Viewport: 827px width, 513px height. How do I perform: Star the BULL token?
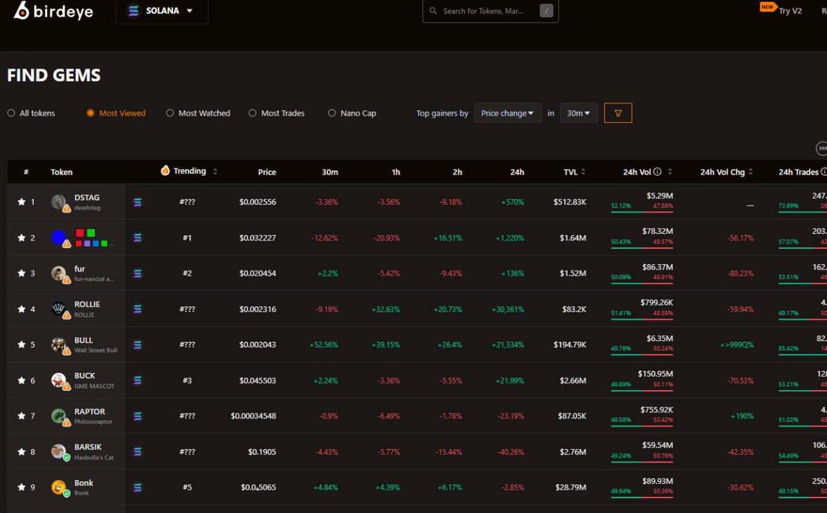[21, 345]
